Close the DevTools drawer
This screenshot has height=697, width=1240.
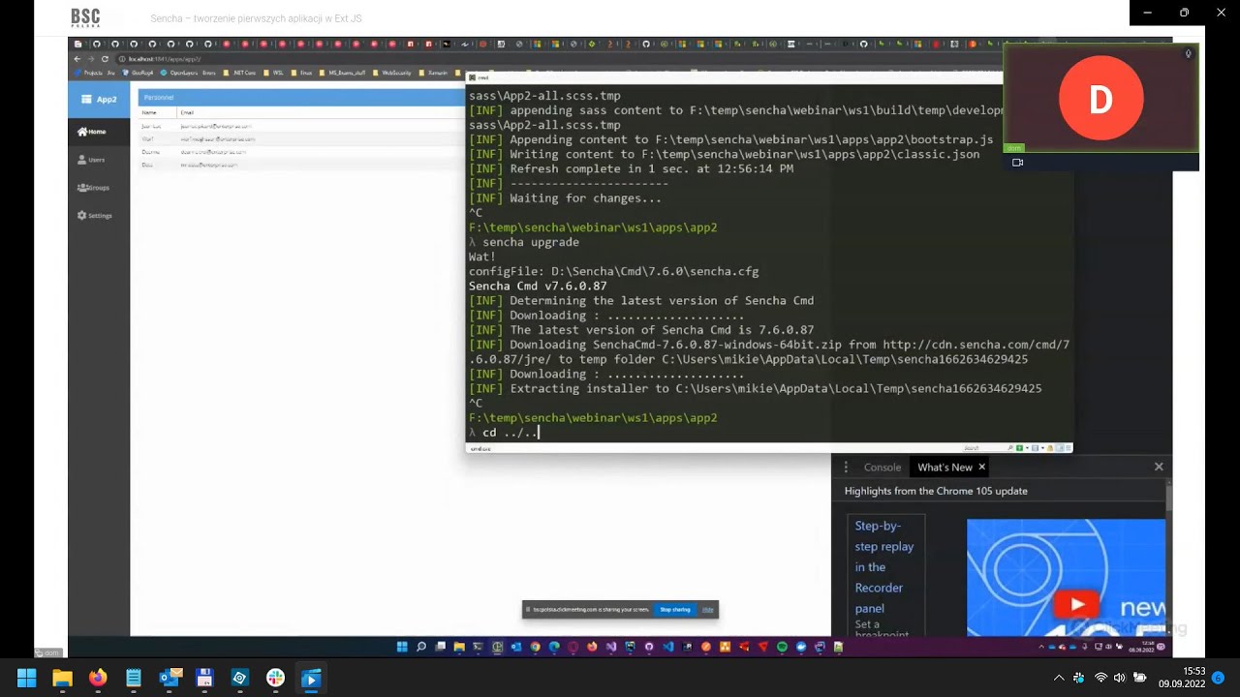point(1159,467)
